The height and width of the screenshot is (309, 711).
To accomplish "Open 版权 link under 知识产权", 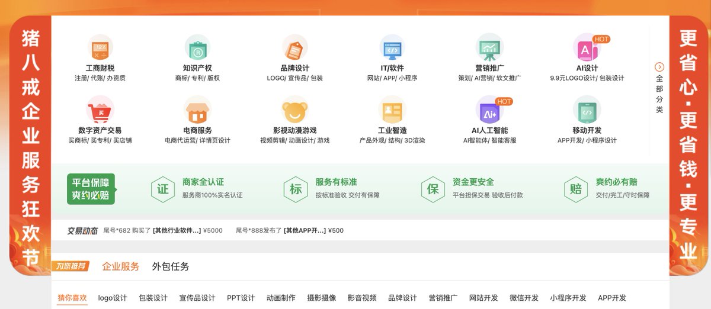I will [213, 78].
